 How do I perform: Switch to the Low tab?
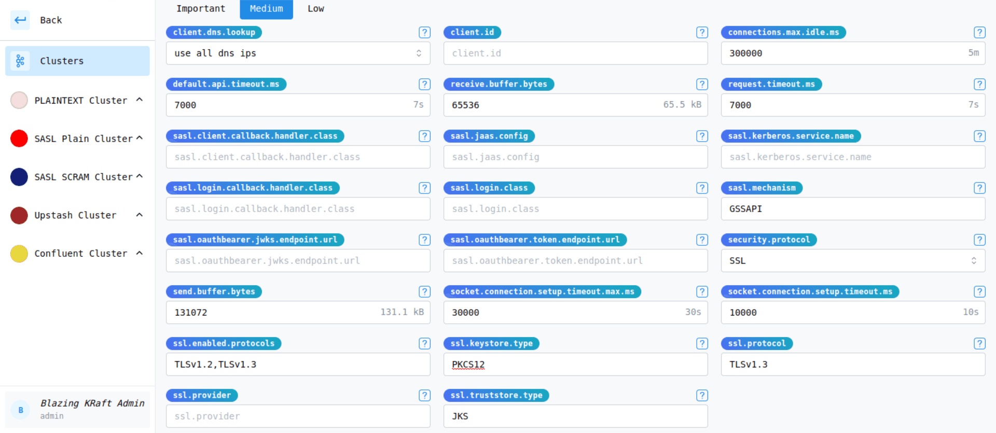coord(316,9)
